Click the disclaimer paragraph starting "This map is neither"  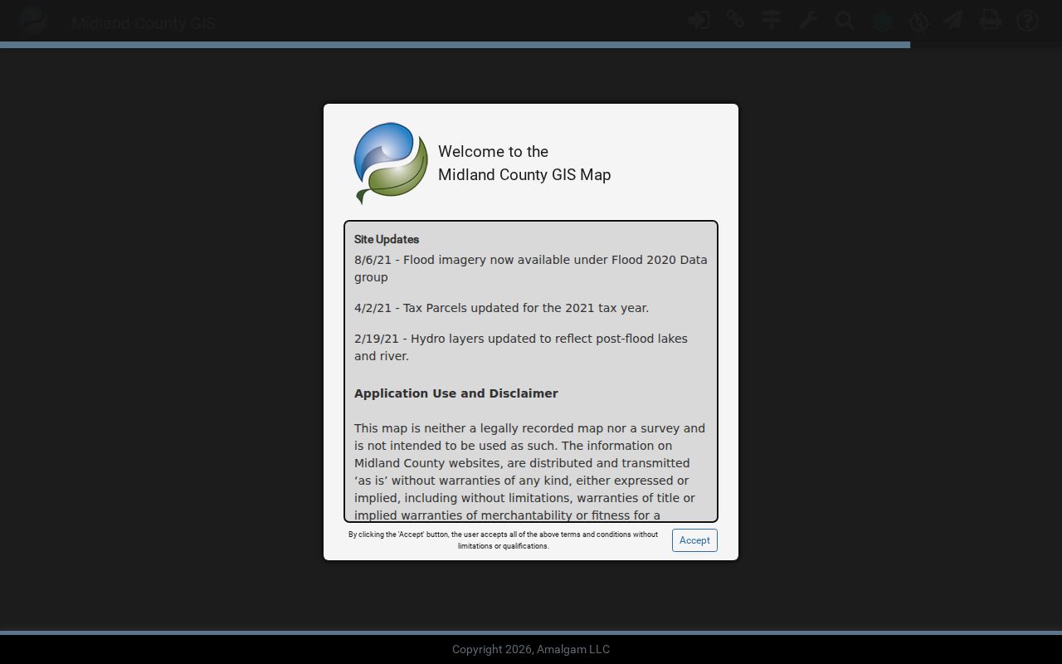pyautogui.click(x=530, y=471)
